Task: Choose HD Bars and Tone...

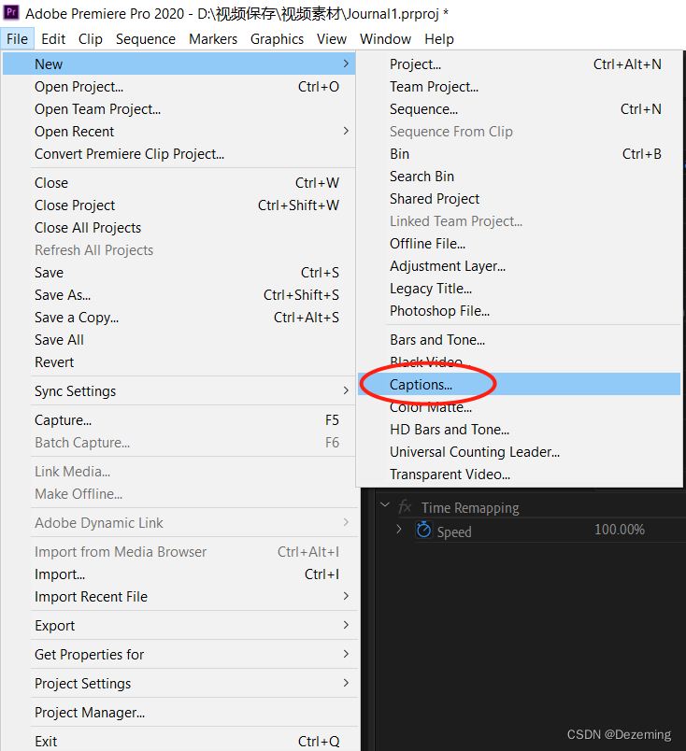Action: (520, 429)
